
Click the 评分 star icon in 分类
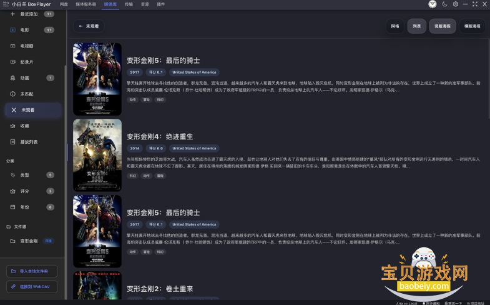click(x=12, y=191)
